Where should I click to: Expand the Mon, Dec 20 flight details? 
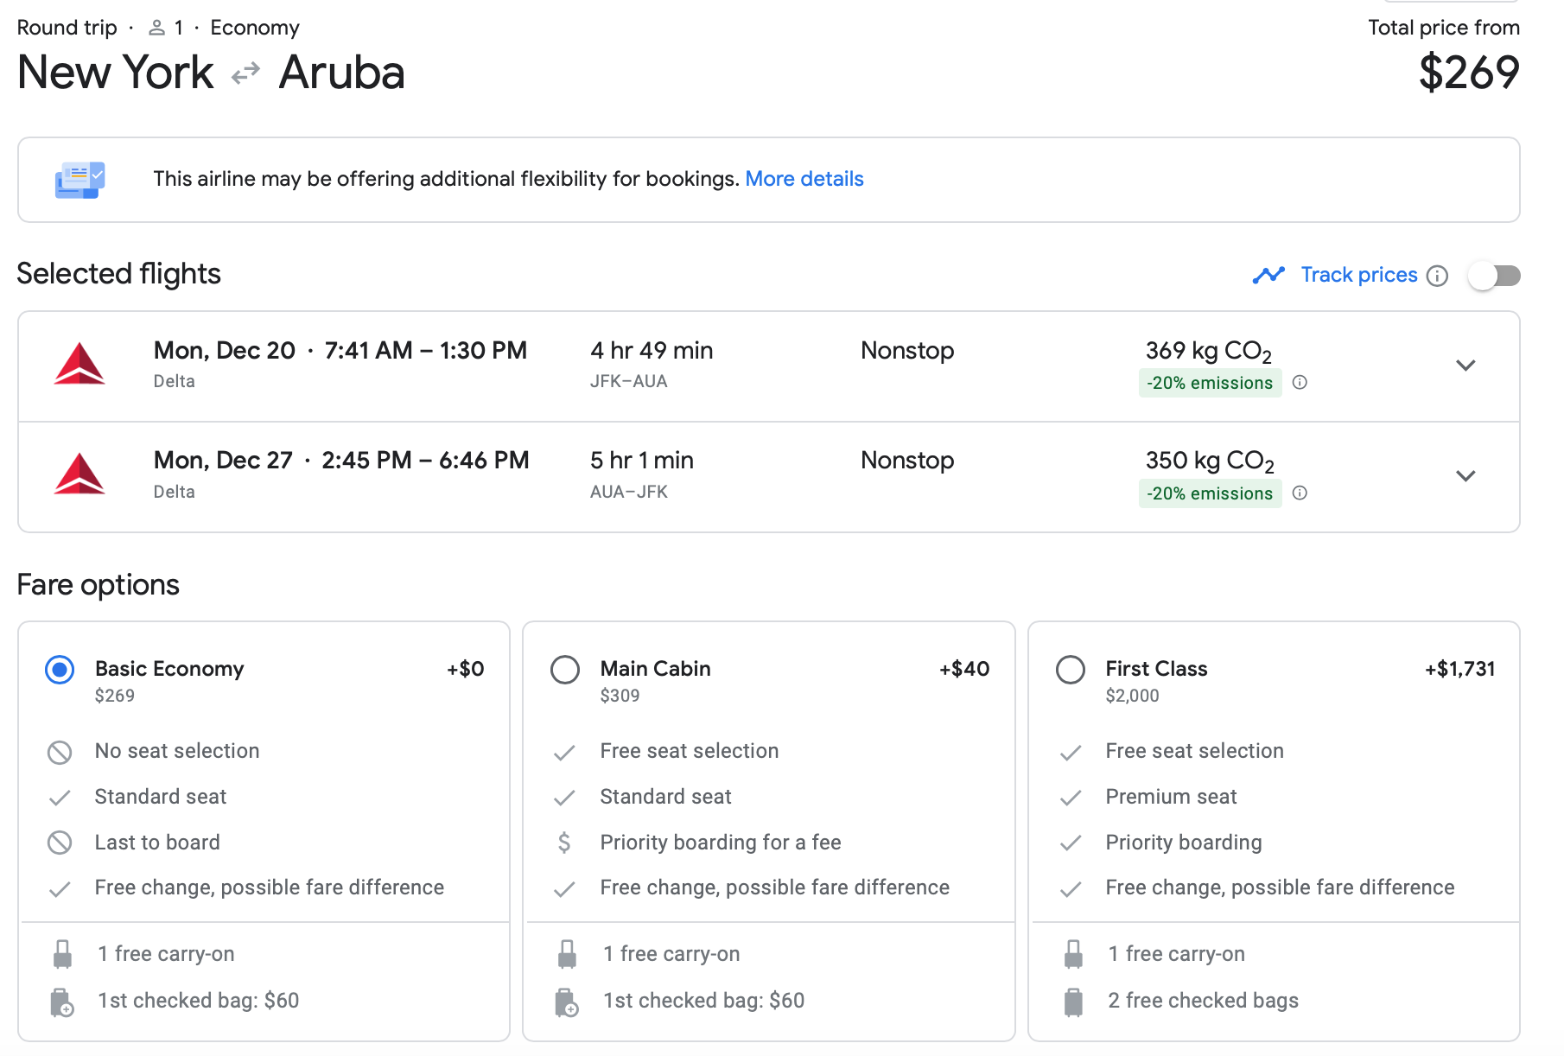click(1465, 366)
